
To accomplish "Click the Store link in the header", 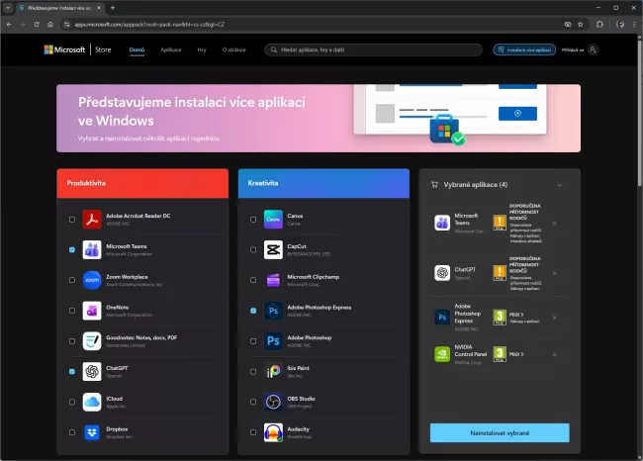I will pos(103,49).
